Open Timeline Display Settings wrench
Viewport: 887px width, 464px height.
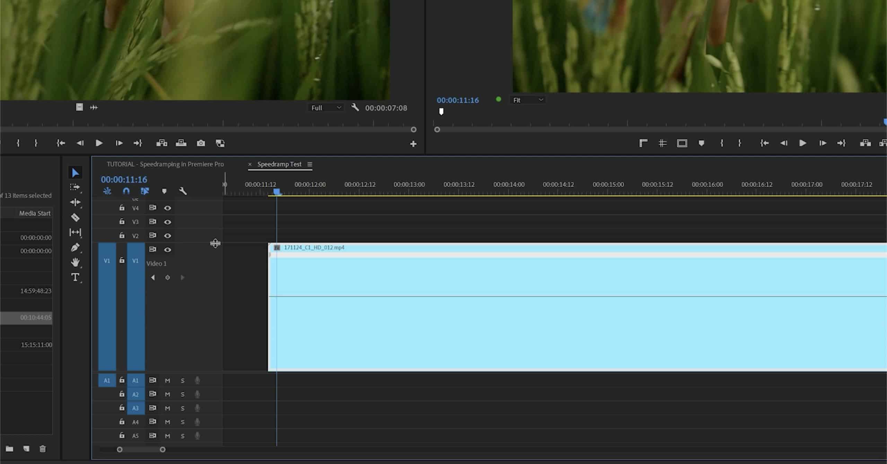pyautogui.click(x=183, y=191)
